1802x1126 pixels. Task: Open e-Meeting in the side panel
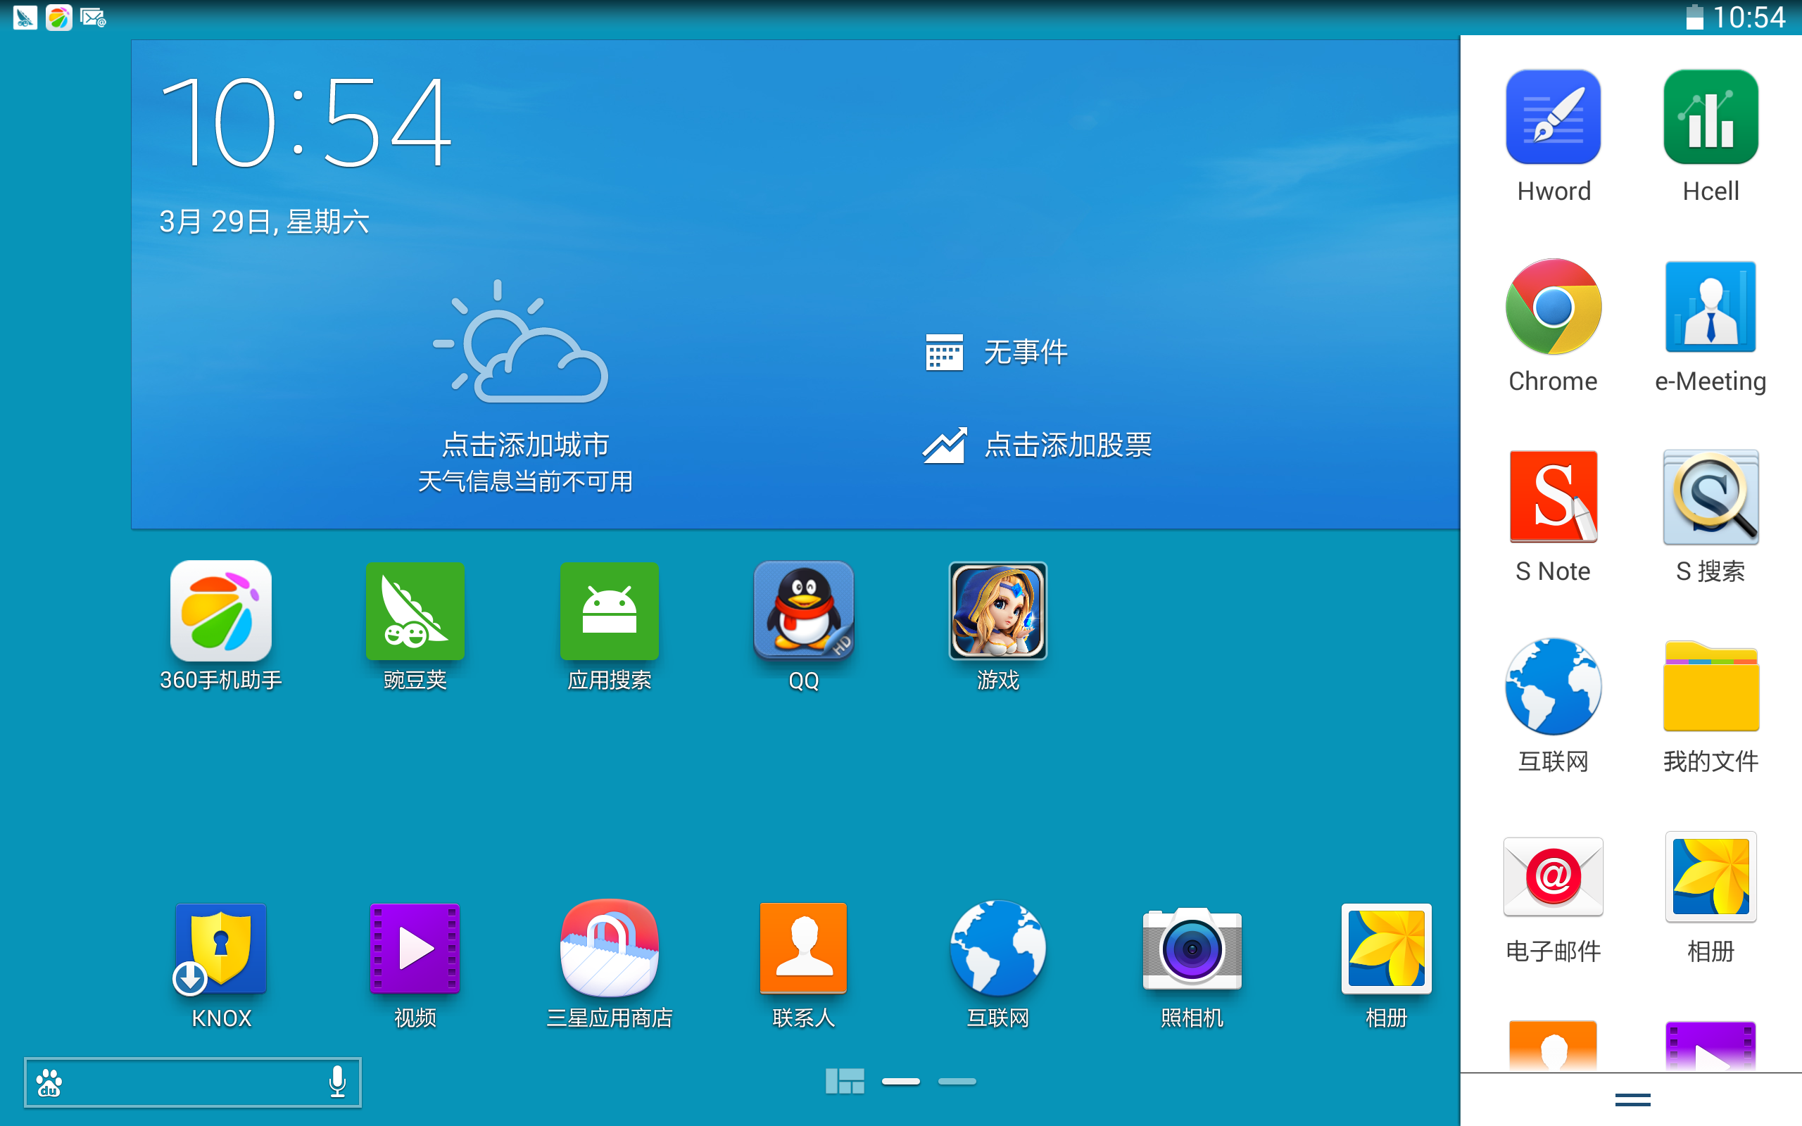[1711, 307]
